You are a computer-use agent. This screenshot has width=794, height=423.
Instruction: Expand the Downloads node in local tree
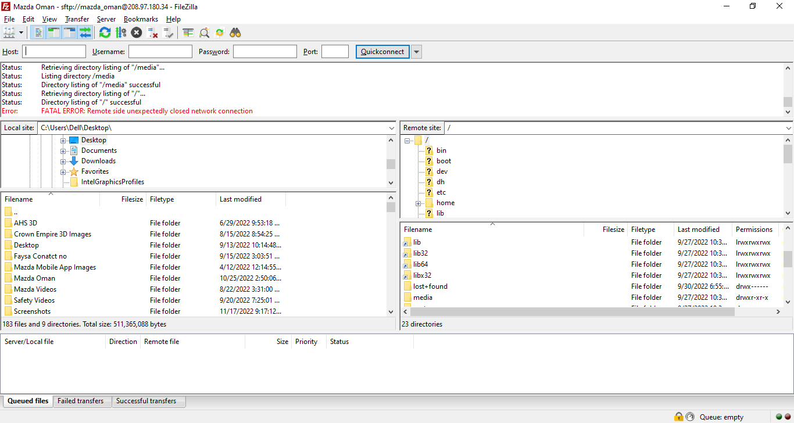coord(63,161)
